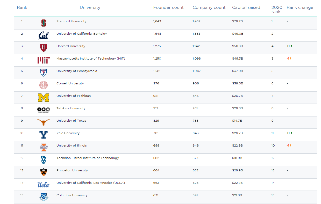This screenshot has width=321, height=204.
Task: Open Stanford University name
Action: pos(72,21)
